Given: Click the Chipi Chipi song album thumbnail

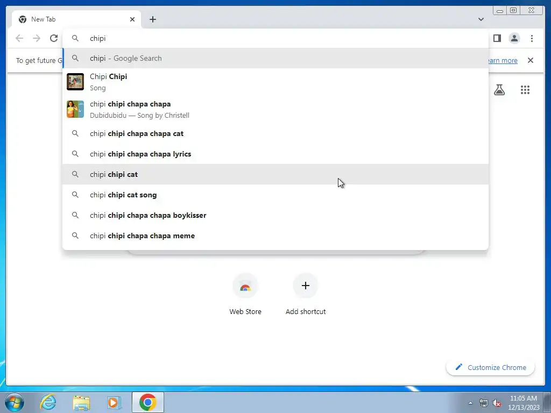Looking at the screenshot, I should pos(75,82).
